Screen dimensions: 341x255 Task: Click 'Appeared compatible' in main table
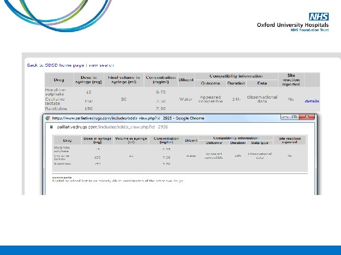210,99
